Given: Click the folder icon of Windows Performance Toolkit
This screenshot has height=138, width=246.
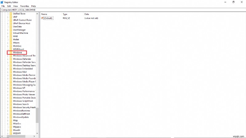Looking at the screenshot, I should (11, 91).
